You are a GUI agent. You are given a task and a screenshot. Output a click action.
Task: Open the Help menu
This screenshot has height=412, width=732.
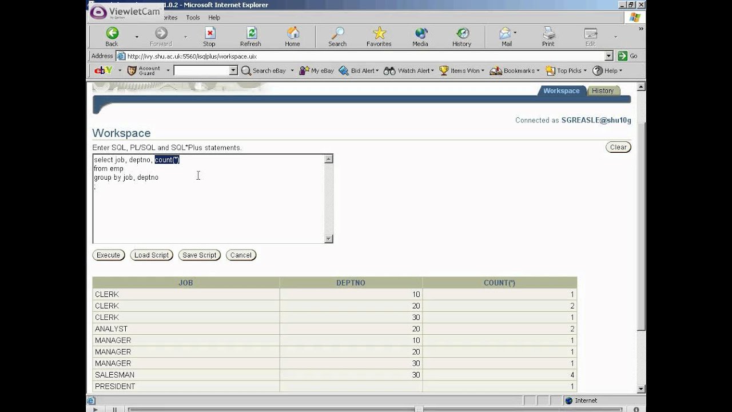click(x=214, y=18)
